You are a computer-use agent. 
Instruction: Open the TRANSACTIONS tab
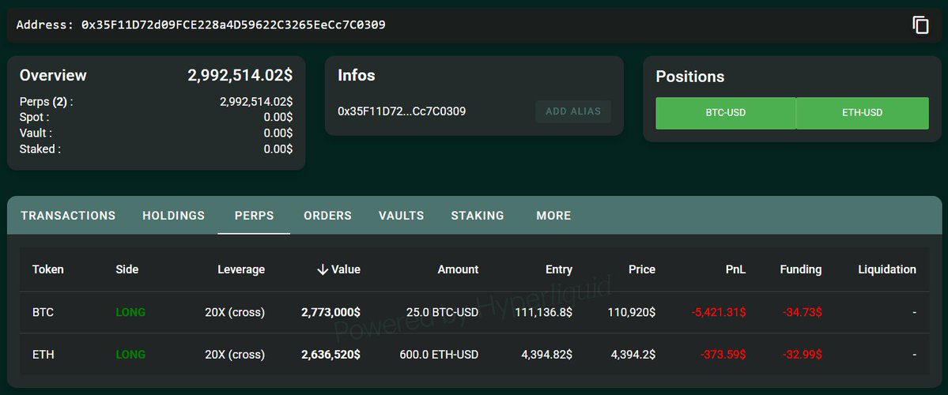(68, 216)
